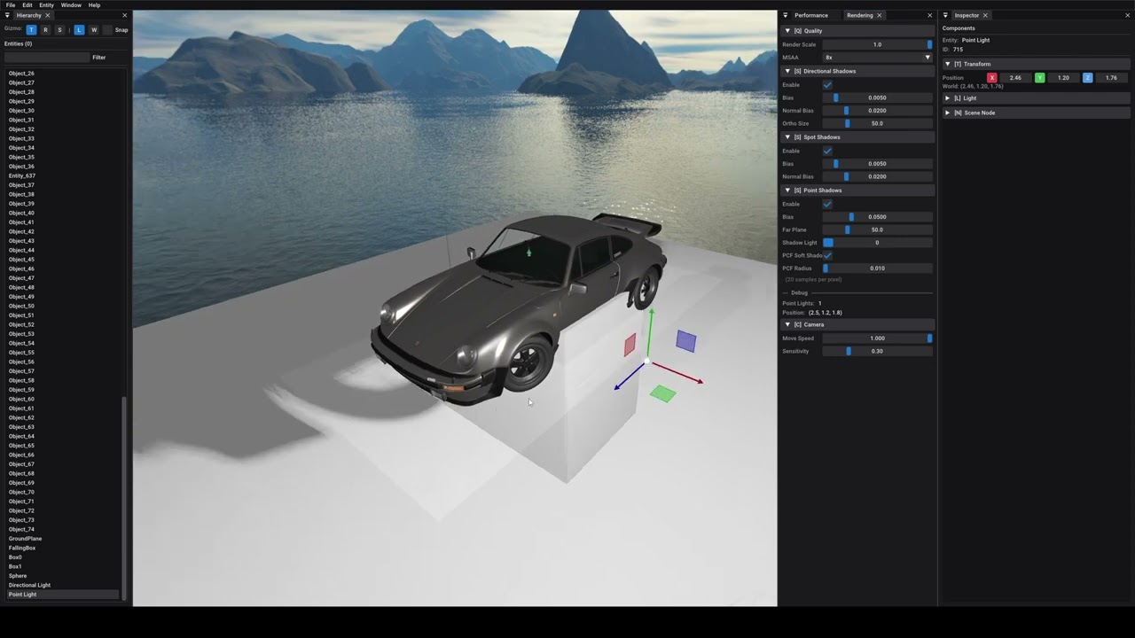Screen dimensions: 1135x638
Task: Select Box0 in the hierarchy
Action: click(x=62, y=557)
